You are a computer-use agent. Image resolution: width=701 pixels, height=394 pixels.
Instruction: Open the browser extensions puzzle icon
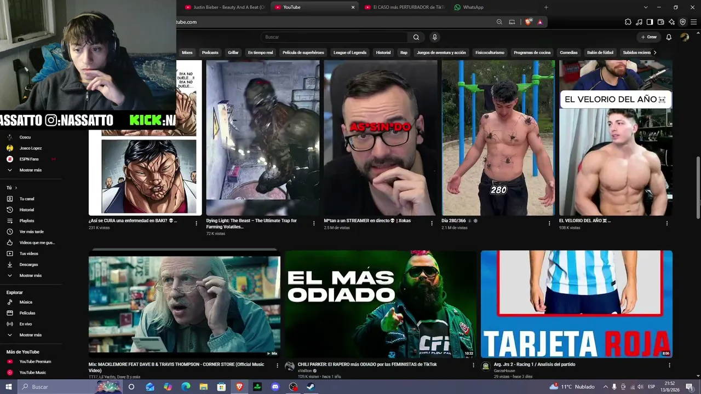click(x=628, y=22)
